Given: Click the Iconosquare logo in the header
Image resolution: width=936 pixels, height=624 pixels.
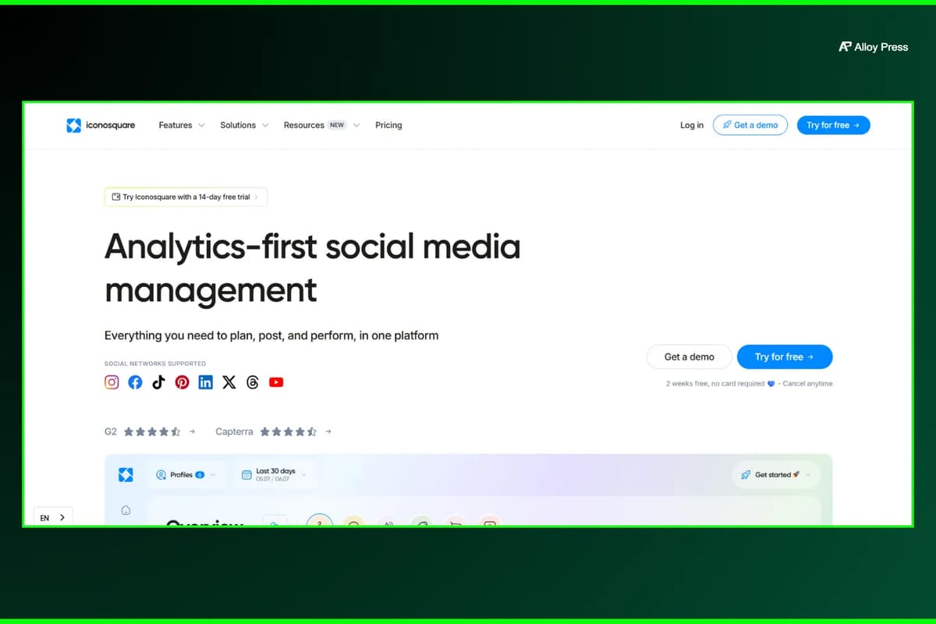Looking at the screenshot, I should click(101, 125).
